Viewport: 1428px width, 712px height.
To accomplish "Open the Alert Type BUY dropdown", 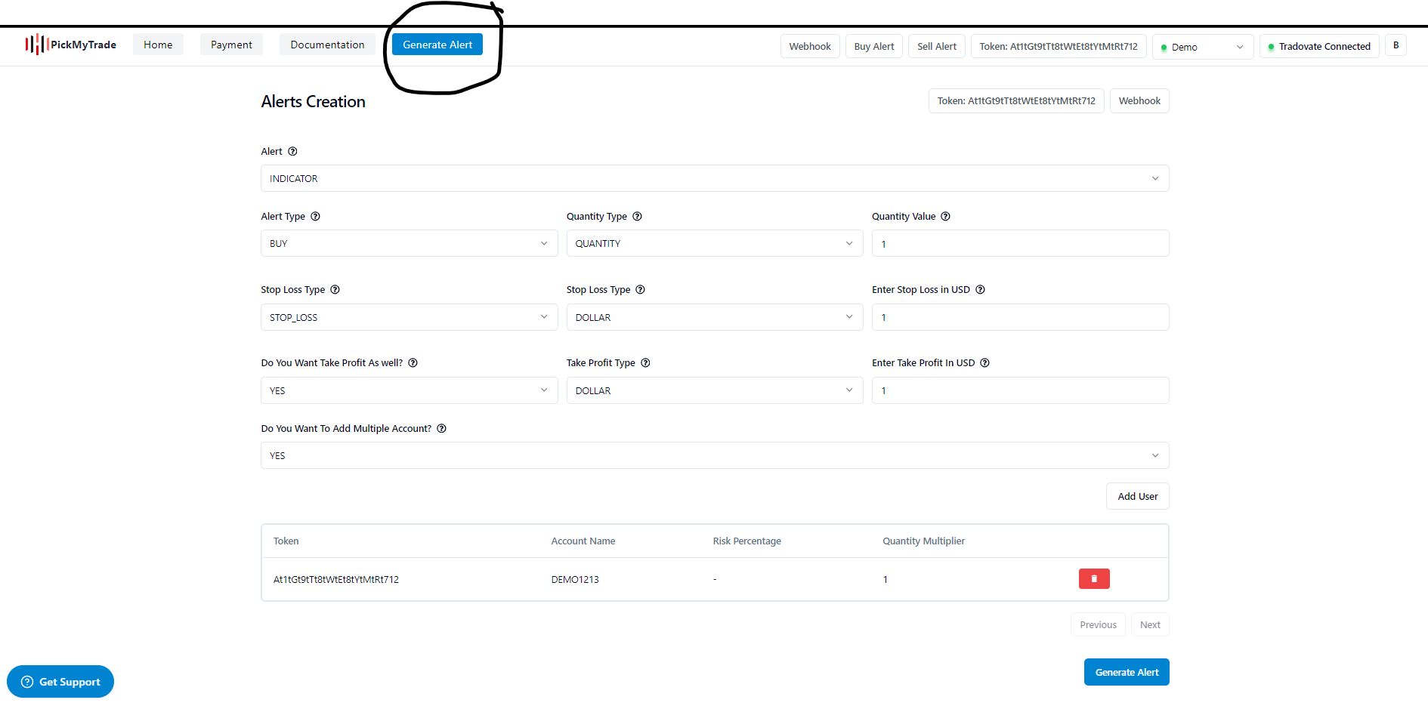I will pyautogui.click(x=410, y=243).
